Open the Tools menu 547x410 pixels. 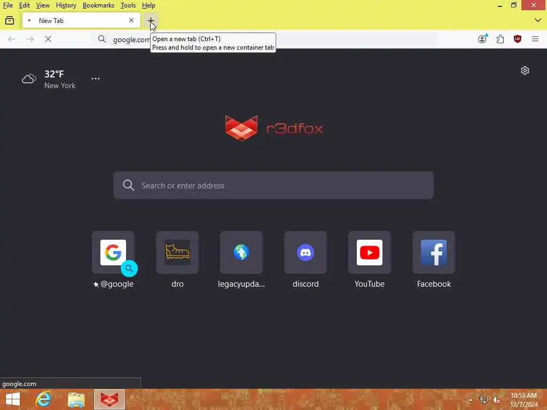[x=128, y=5]
